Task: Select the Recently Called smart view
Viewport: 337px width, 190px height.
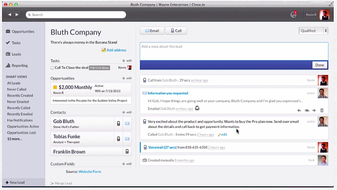Action: point(19,108)
